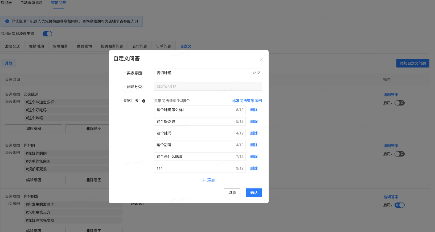Screen dimensions: 435x232
Task: Select the 自定义 category tab
Action: pos(186,46)
